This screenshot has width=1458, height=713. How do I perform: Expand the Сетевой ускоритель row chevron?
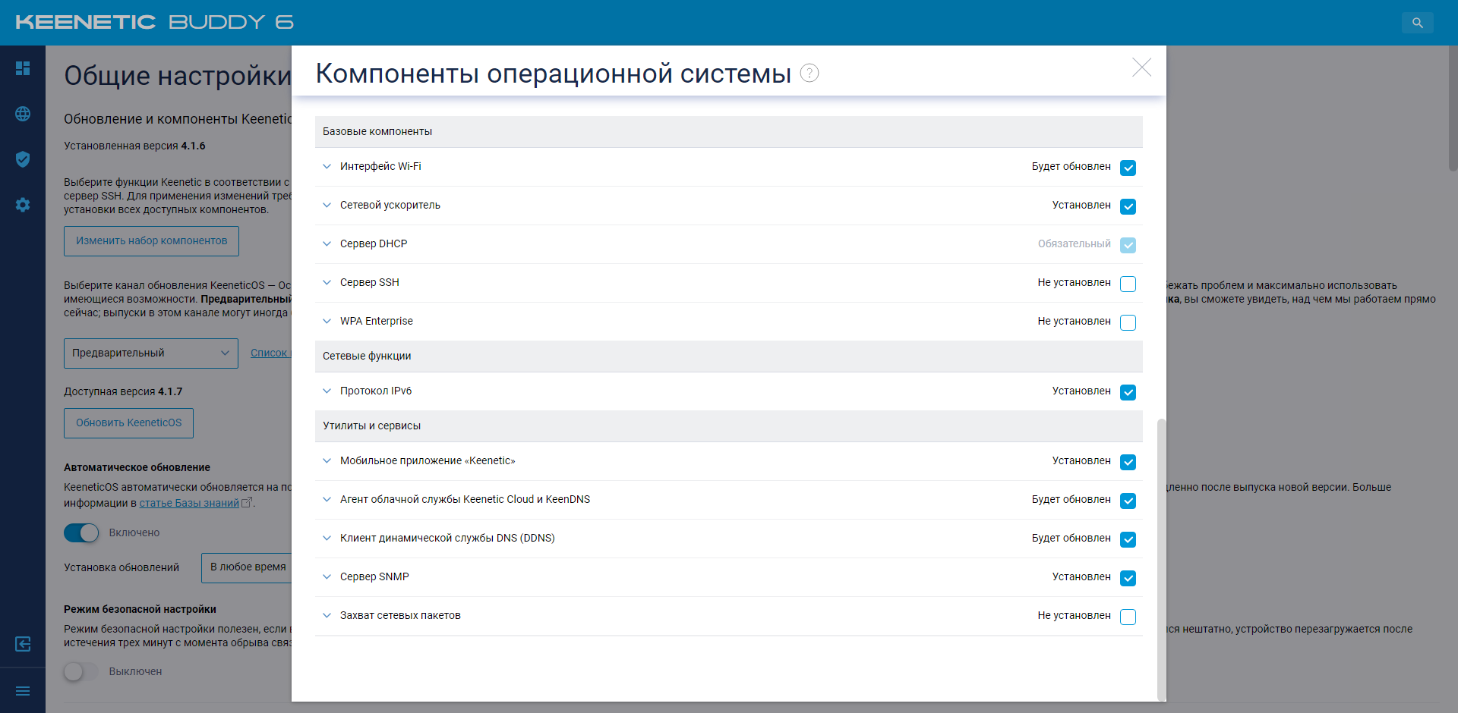[x=327, y=205]
